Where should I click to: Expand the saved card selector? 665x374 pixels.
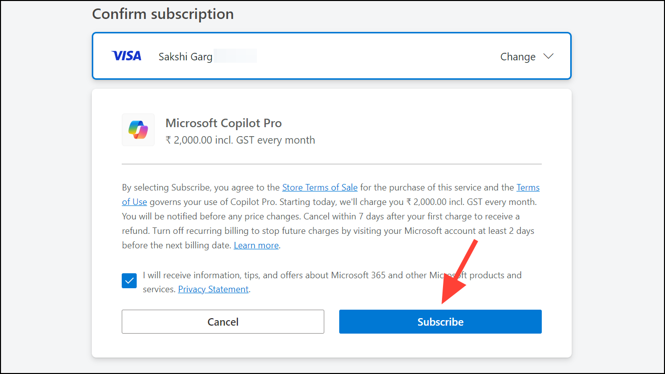click(x=527, y=56)
